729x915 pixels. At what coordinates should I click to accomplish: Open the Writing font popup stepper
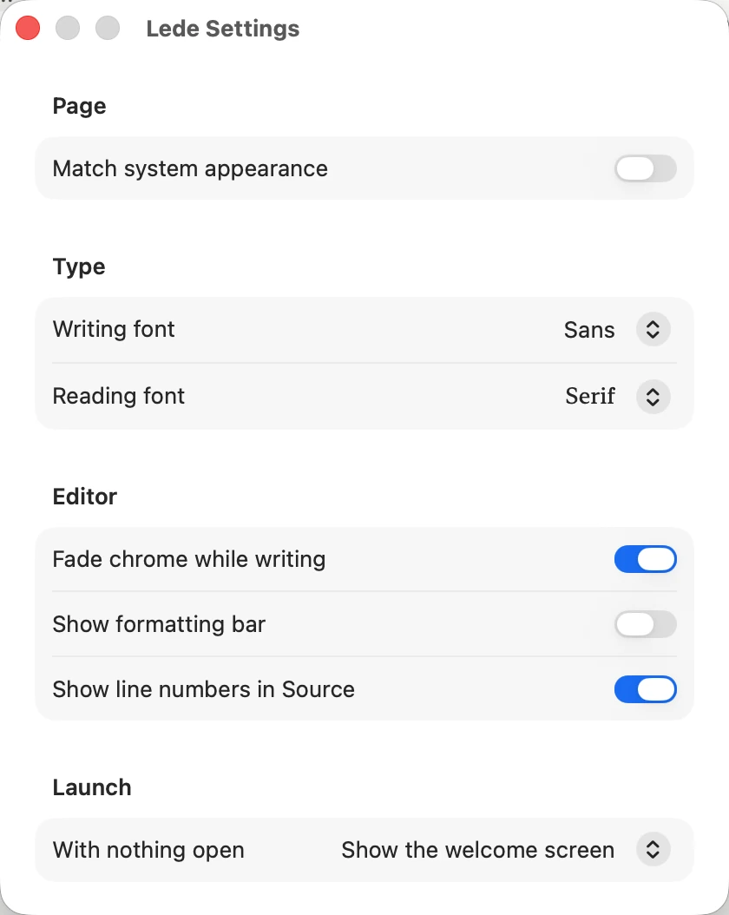pos(653,330)
